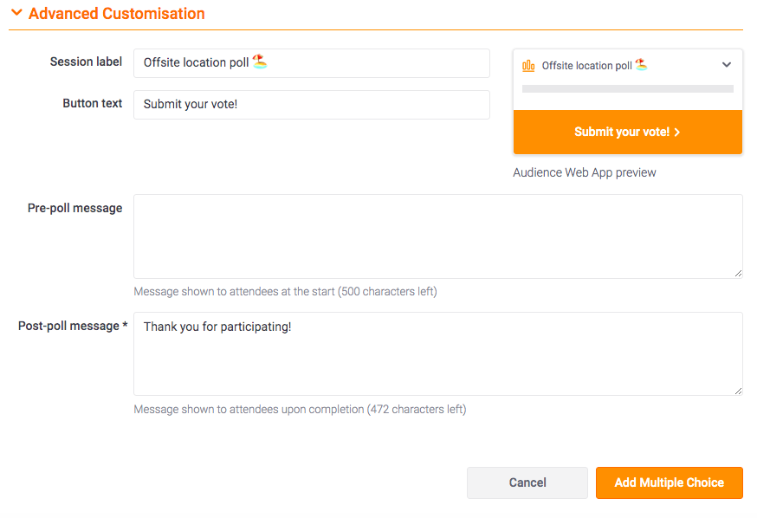Click the grey progress bar in preview
The width and height of the screenshot is (757, 518).
[628, 89]
